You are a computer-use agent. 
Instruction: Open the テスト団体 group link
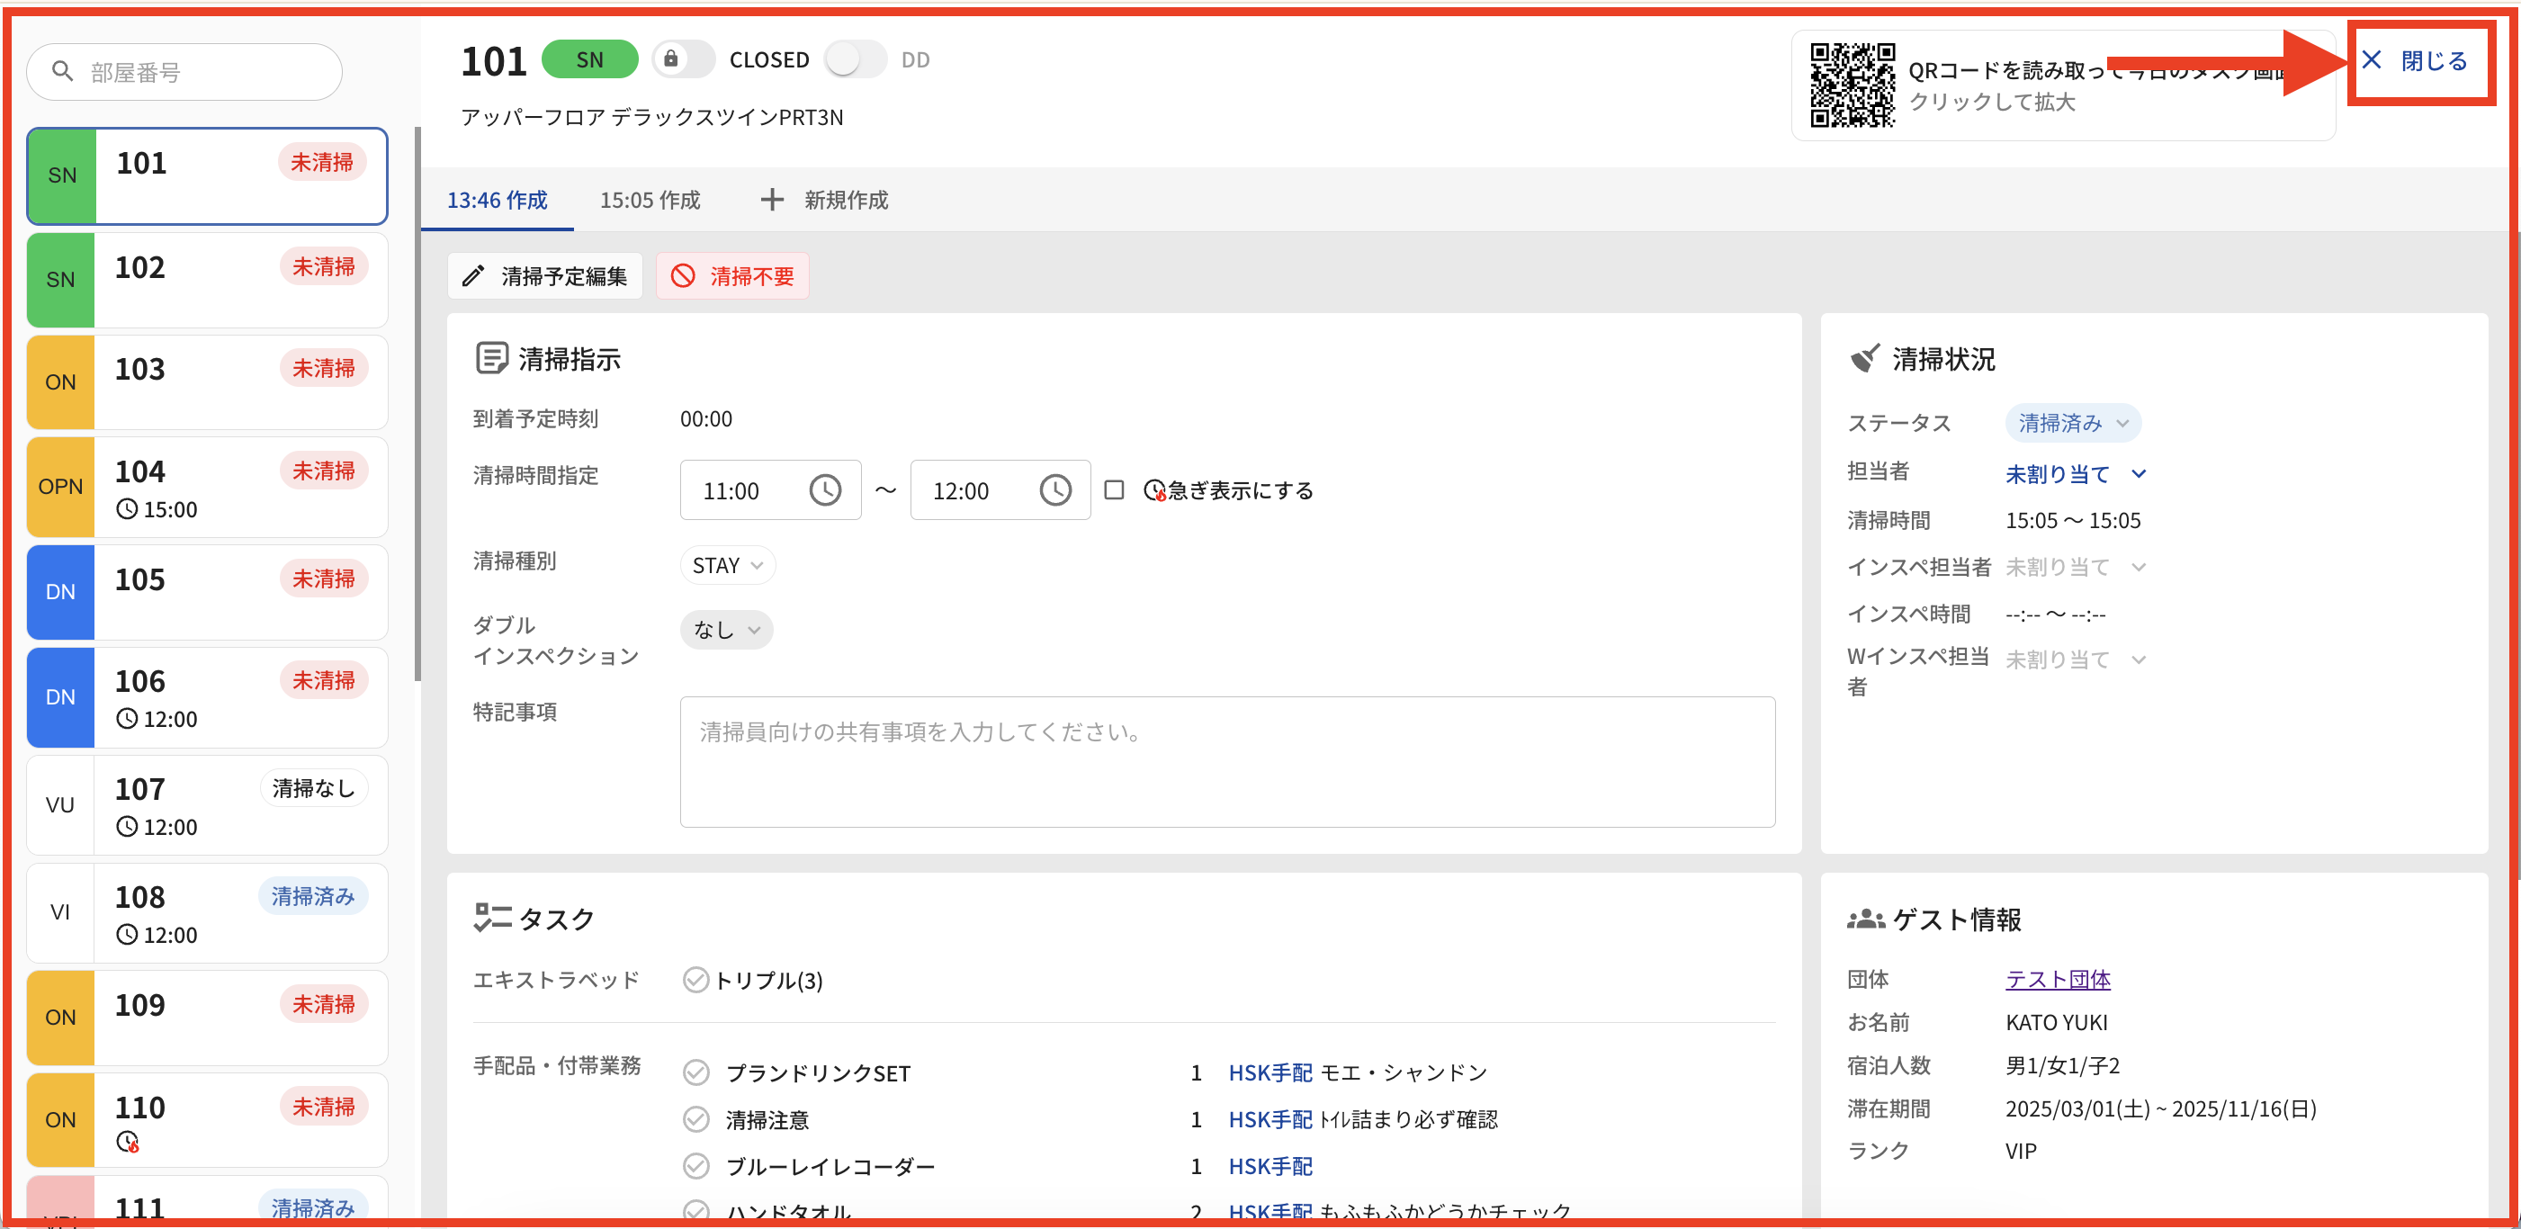tap(2057, 980)
